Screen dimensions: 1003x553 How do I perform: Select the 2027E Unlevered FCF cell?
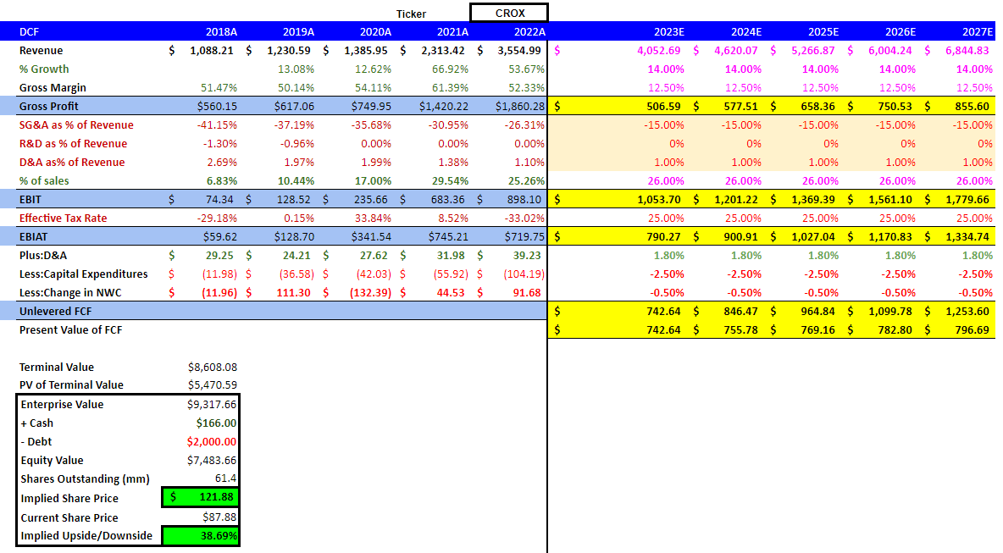tap(965, 311)
